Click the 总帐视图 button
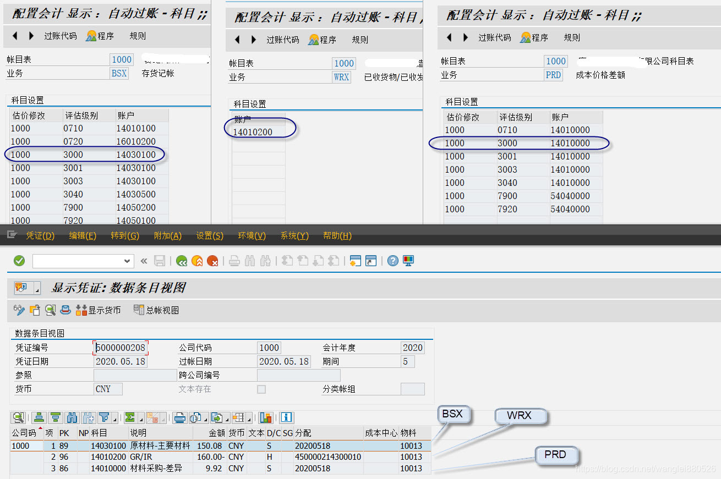The width and height of the screenshot is (721, 479). (x=156, y=310)
